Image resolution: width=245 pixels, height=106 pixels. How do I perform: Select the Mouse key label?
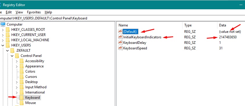coord(31,103)
